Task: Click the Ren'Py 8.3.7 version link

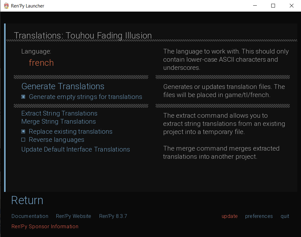Action: pyautogui.click(x=113, y=216)
